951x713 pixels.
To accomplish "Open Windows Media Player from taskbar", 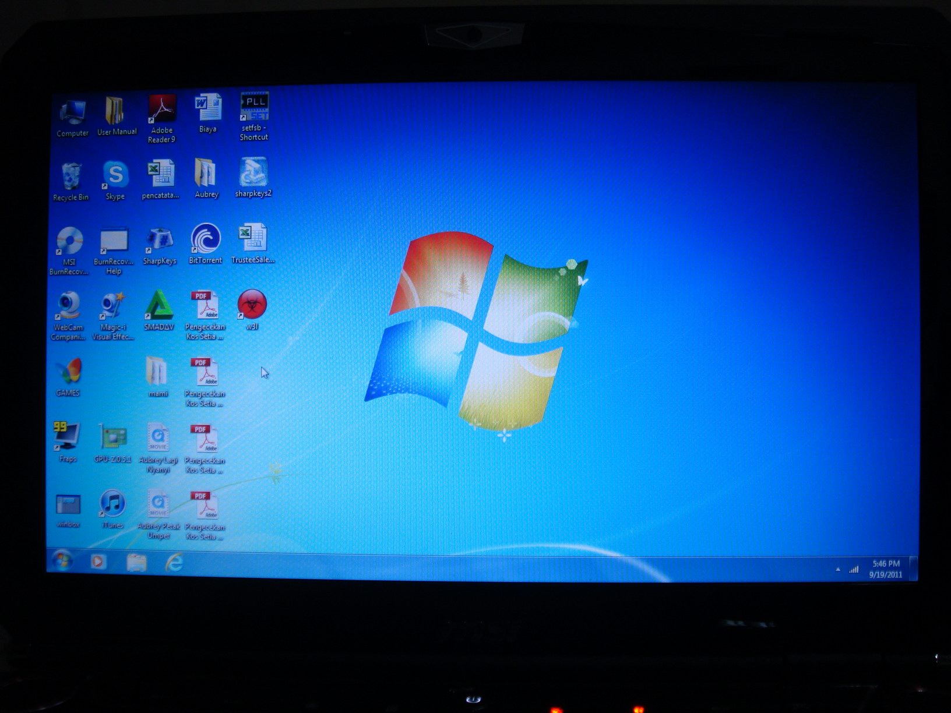I will pyautogui.click(x=98, y=562).
